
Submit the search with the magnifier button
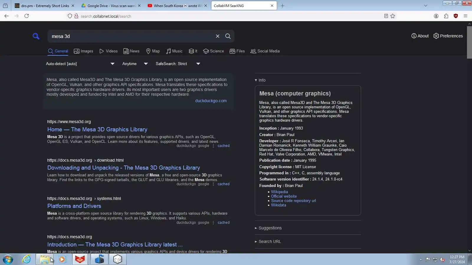[x=228, y=36]
